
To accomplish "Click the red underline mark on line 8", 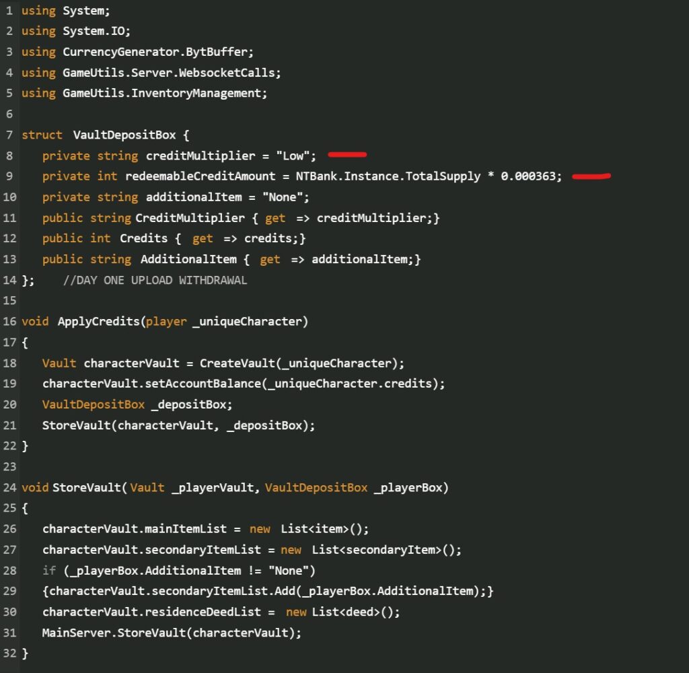I will [x=347, y=155].
